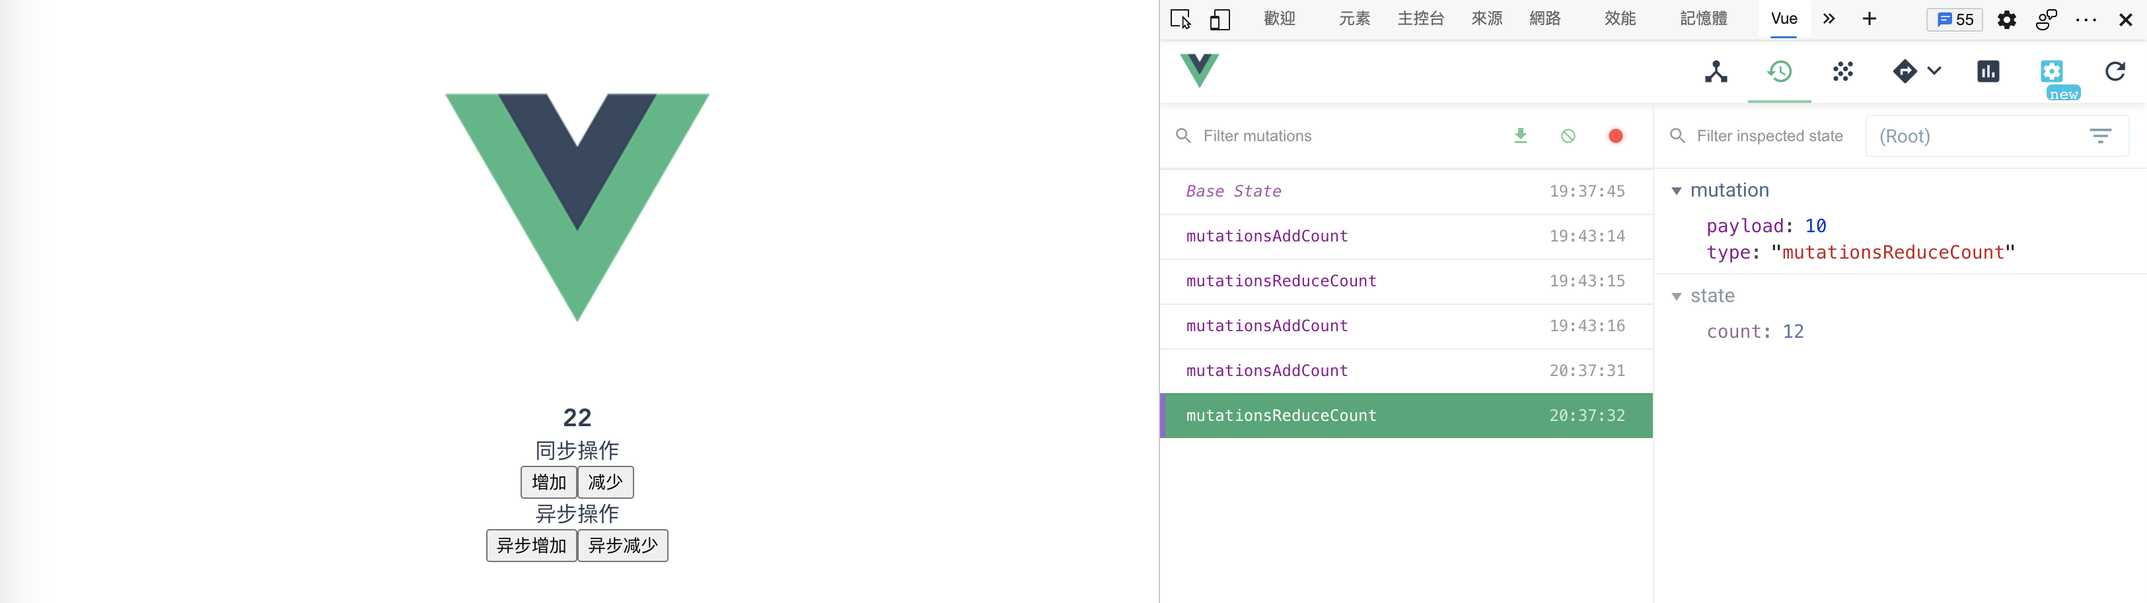Select the Base State entry

[x=1406, y=191]
